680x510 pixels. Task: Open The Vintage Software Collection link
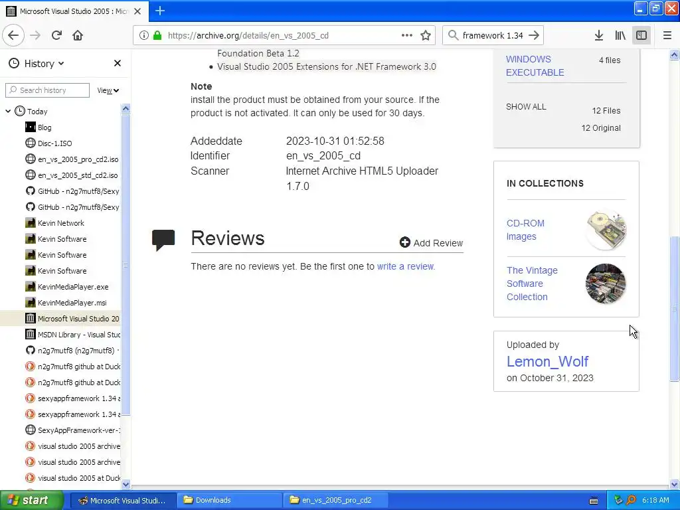532,284
